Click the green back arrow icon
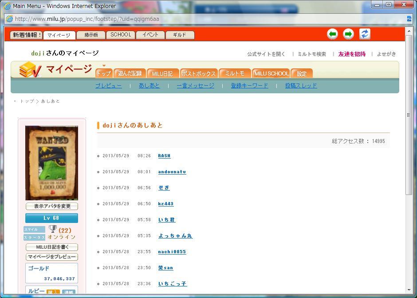 coord(333,34)
